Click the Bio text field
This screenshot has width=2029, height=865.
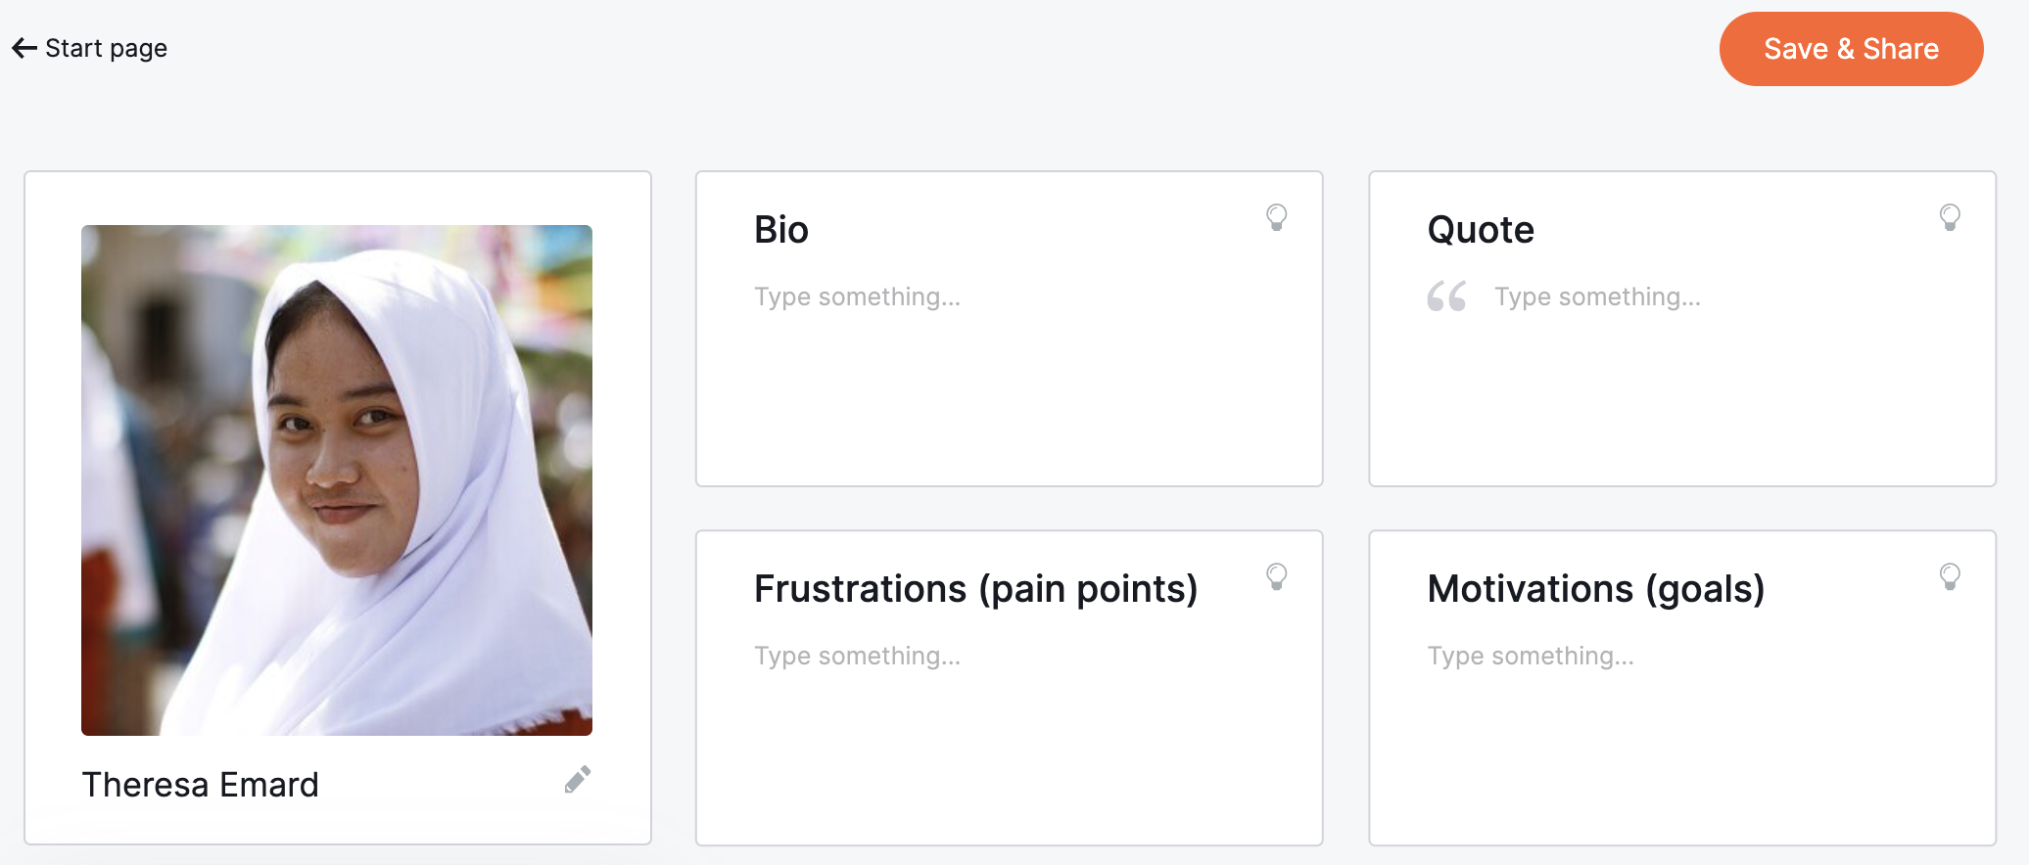(1009, 296)
